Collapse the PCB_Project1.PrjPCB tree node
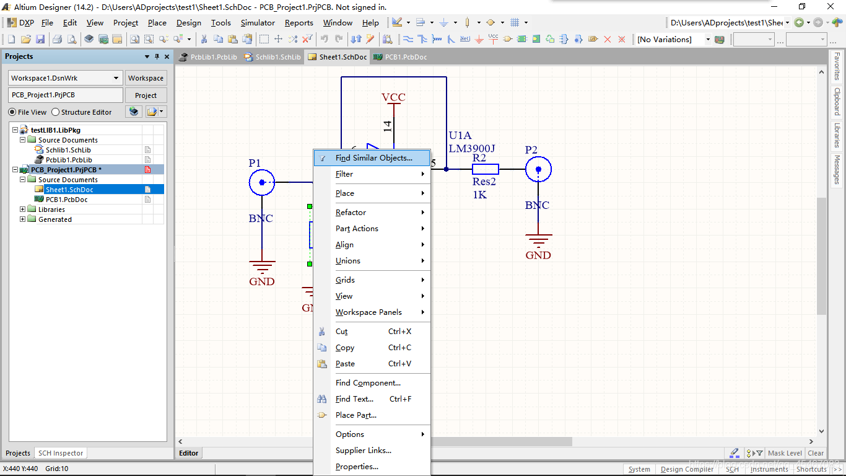 (x=15, y=170)
